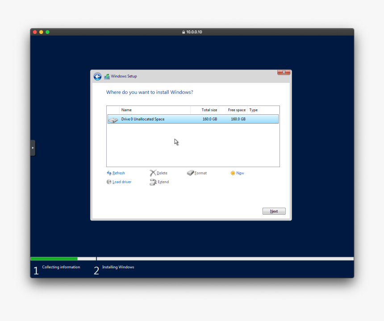
Task: Click the 'Where do you want to install Windows?' heading
Action: tap(150, 92)
